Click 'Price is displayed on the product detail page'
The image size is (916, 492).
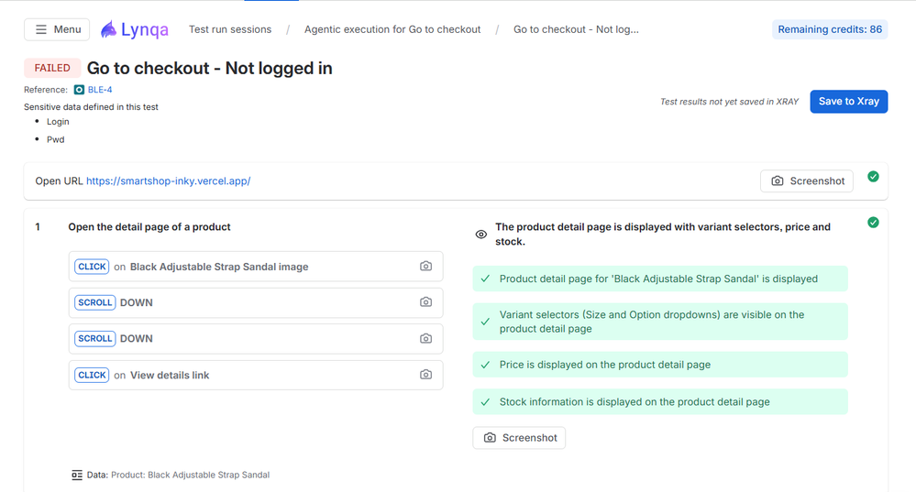click(x=660, y=365)
